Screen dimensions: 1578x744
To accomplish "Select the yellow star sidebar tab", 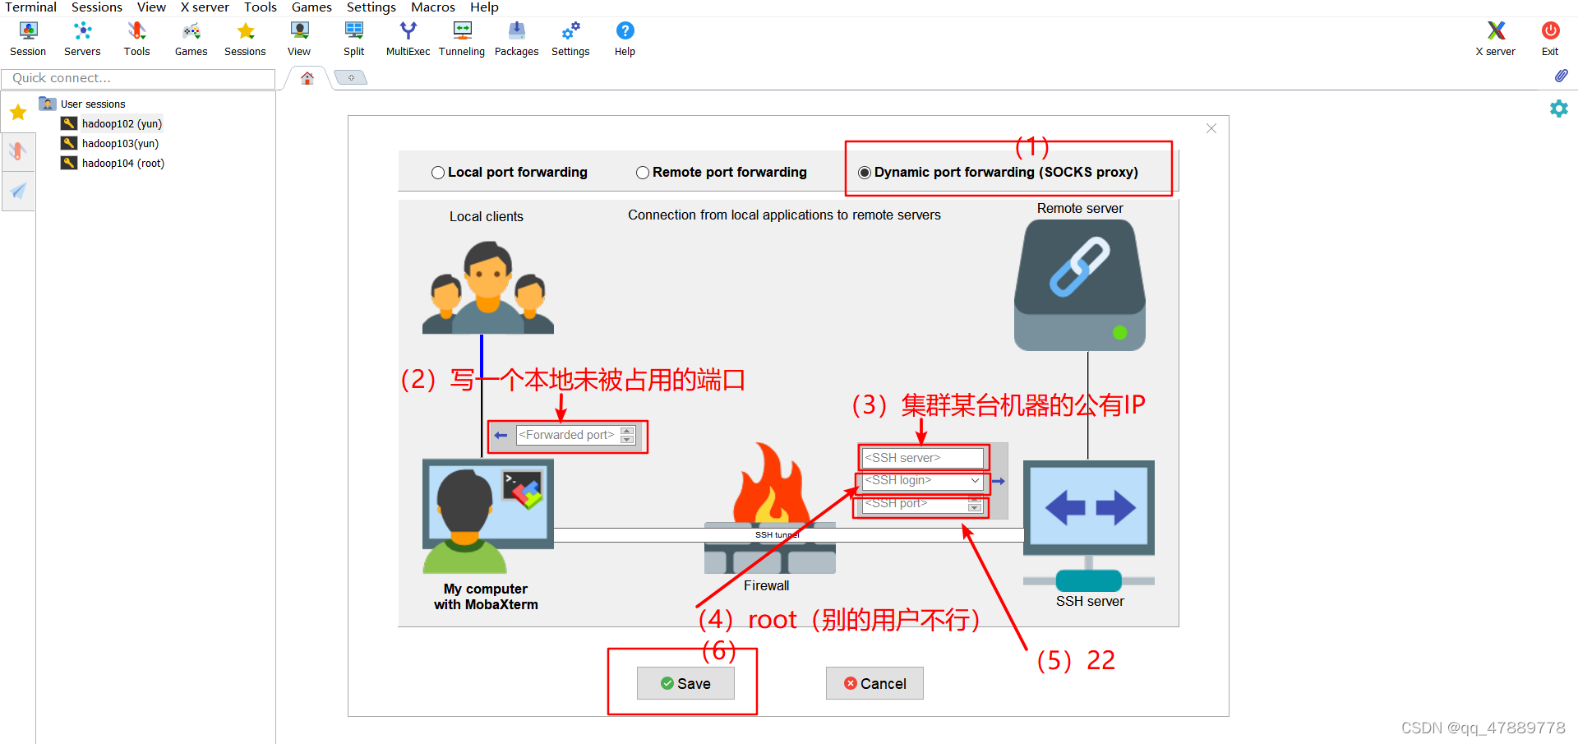I will (18, 112).
